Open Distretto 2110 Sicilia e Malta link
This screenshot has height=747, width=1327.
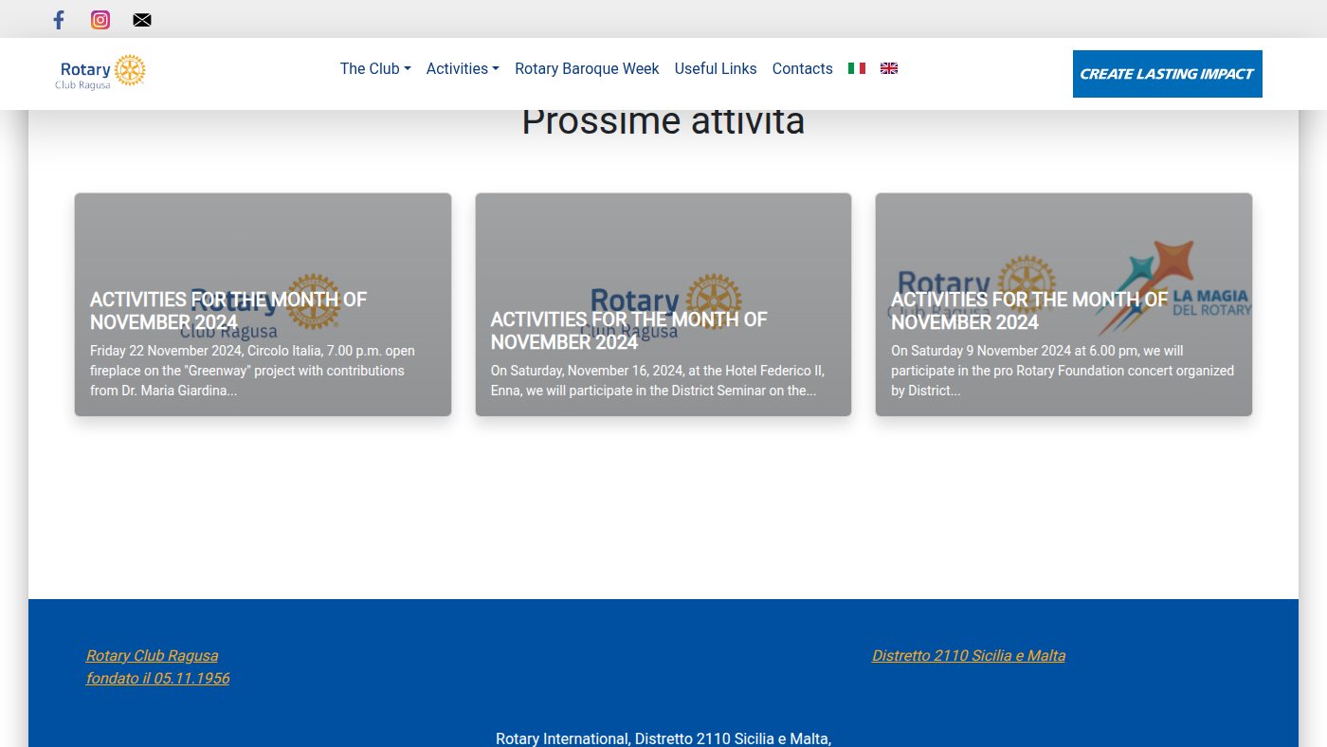(969, 655)
